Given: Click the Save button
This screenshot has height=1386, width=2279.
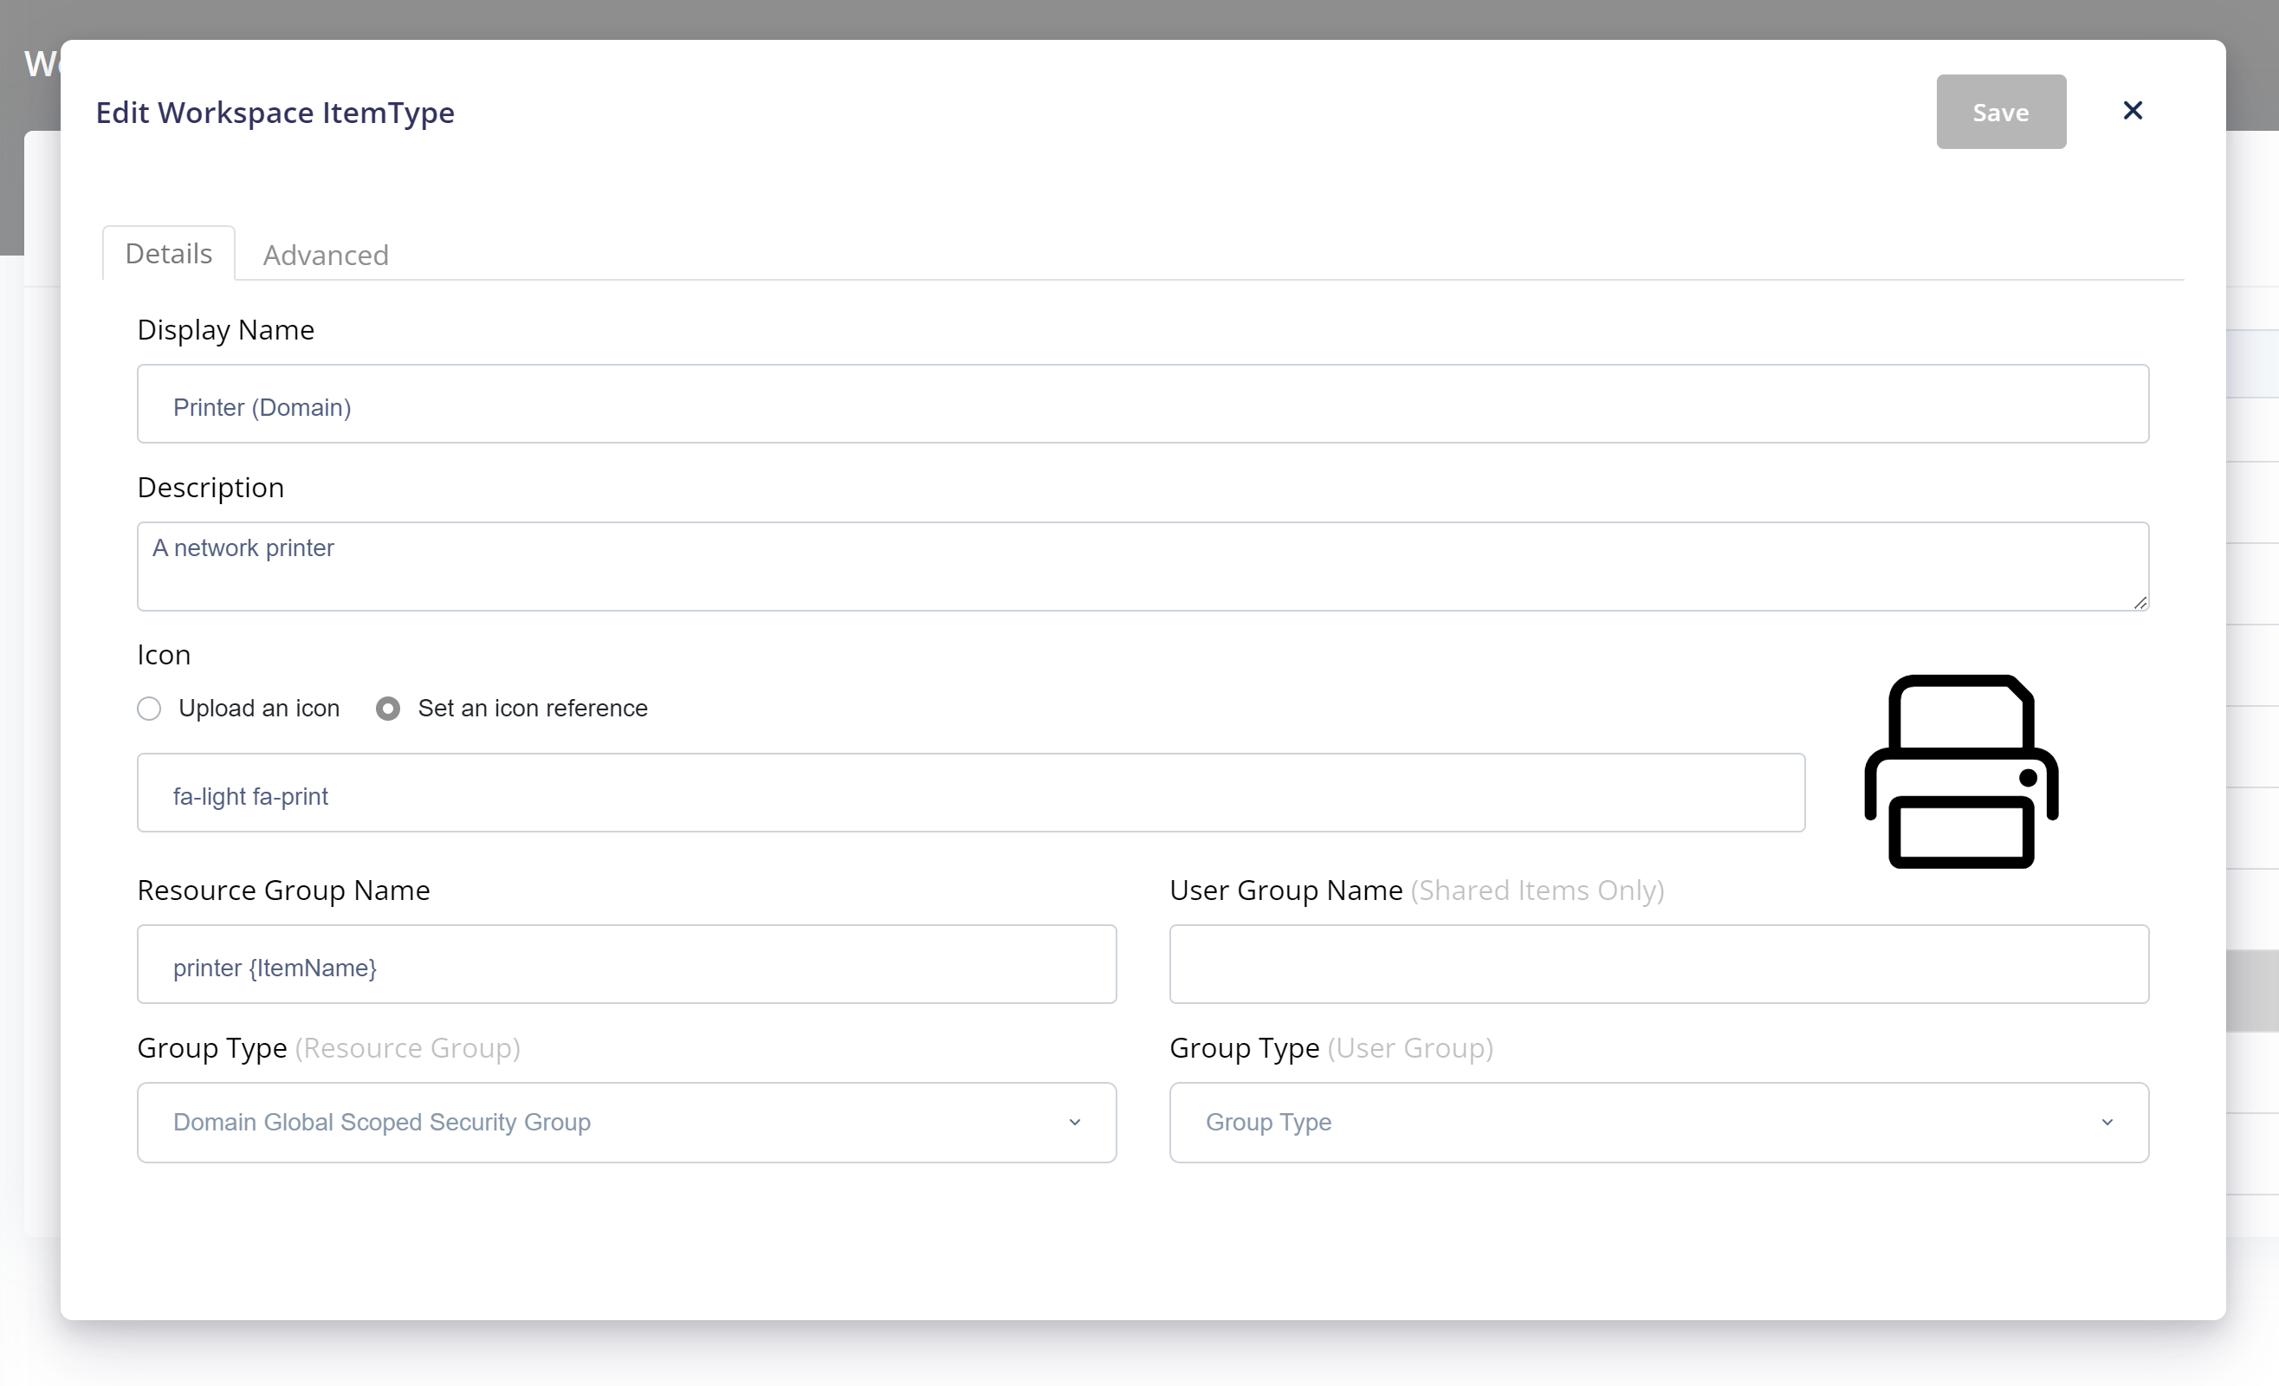Looking at the screenshot, I should pyautogui.click(x=2001, y=111).
